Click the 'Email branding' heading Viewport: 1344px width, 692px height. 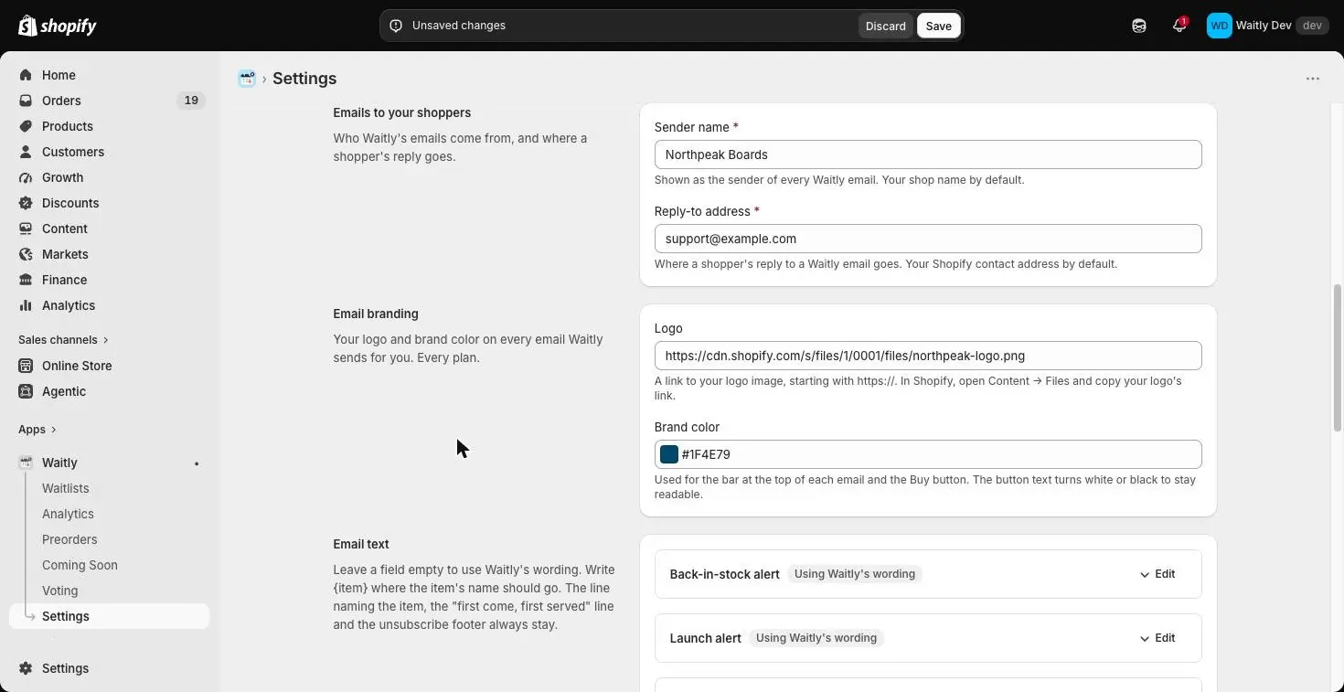pyautogui.click(x=376, y=314)
